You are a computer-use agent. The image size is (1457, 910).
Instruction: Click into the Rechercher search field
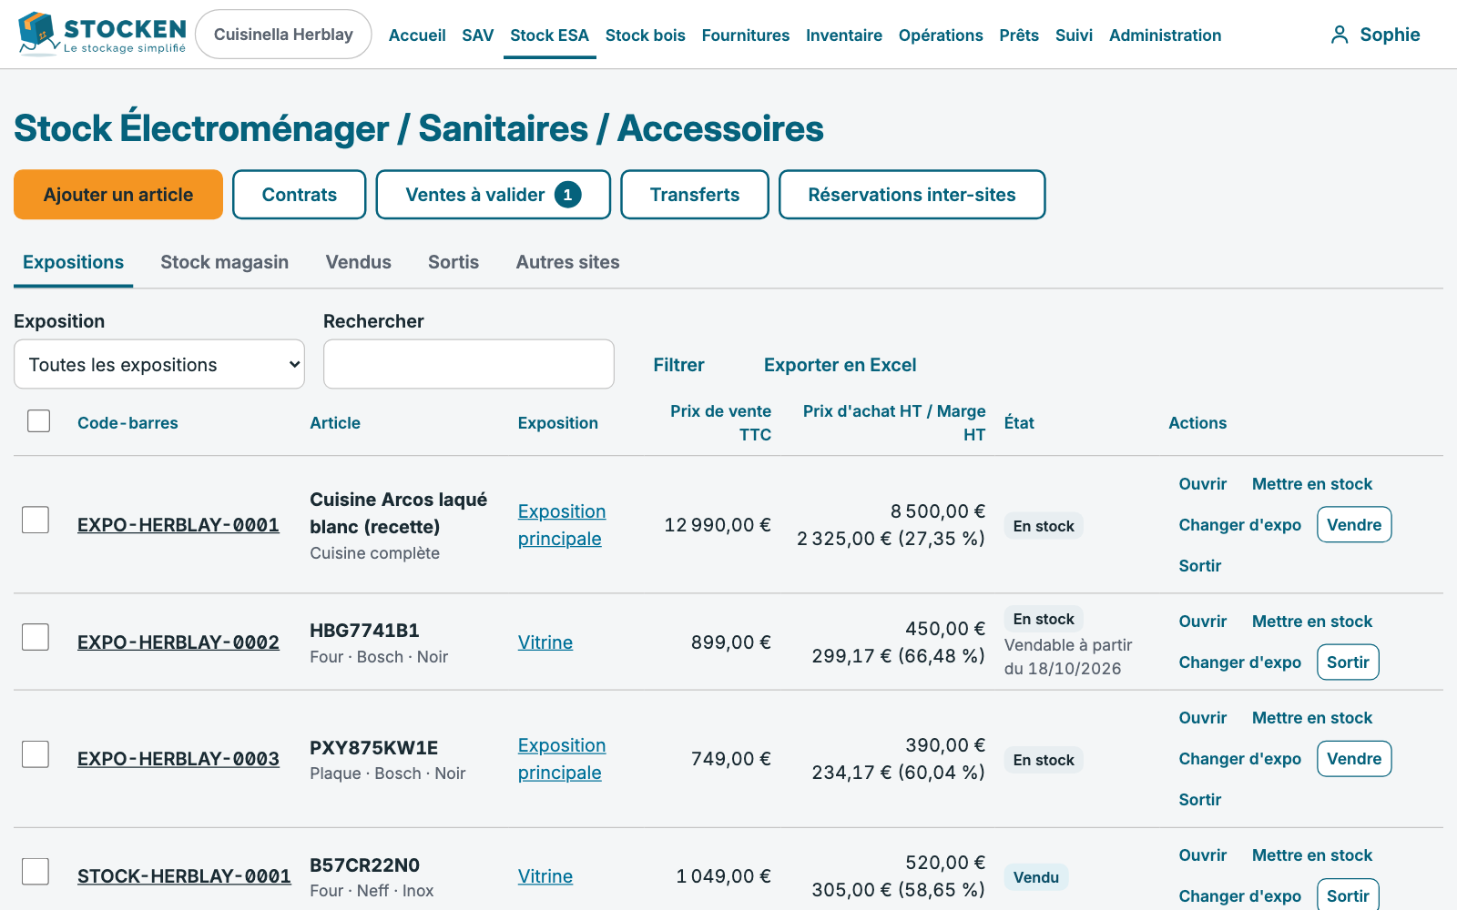click(x=469, y=364)
